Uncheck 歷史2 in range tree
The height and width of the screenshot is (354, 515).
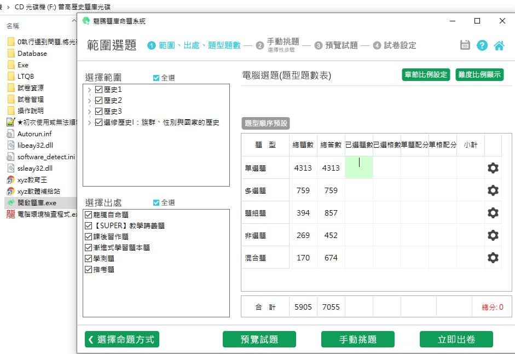click(99, 100)
